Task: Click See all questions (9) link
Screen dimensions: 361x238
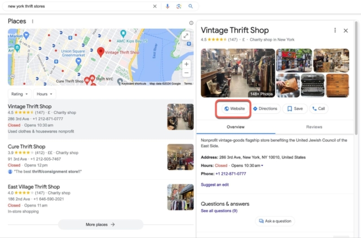Action: 219,210
